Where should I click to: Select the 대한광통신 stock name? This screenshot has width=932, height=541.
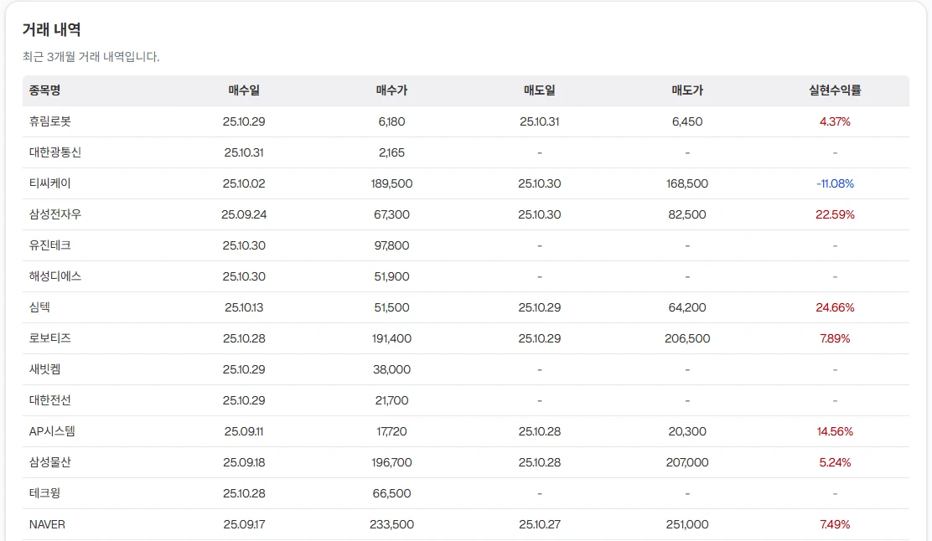(55, 152)
